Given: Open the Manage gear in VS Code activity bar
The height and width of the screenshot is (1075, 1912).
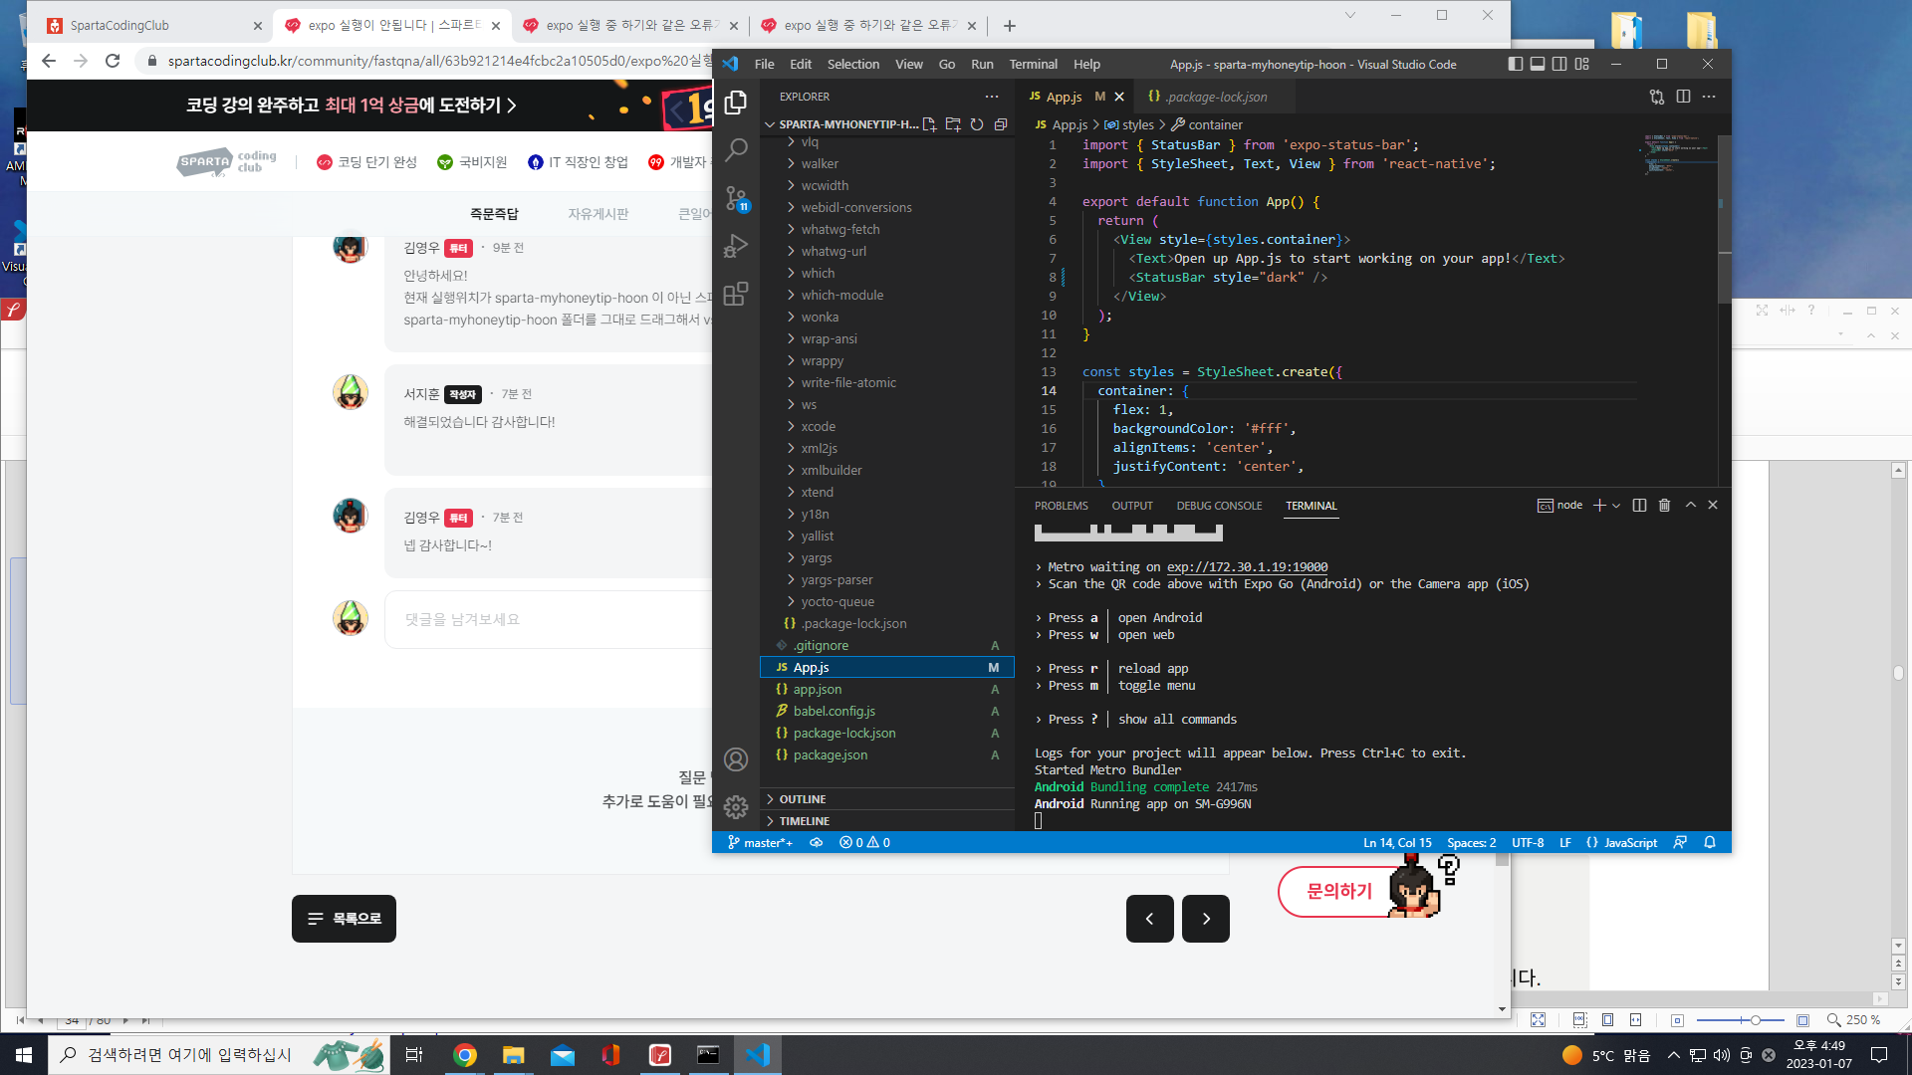Looking at the screenshot, I should tap(736, 807).
